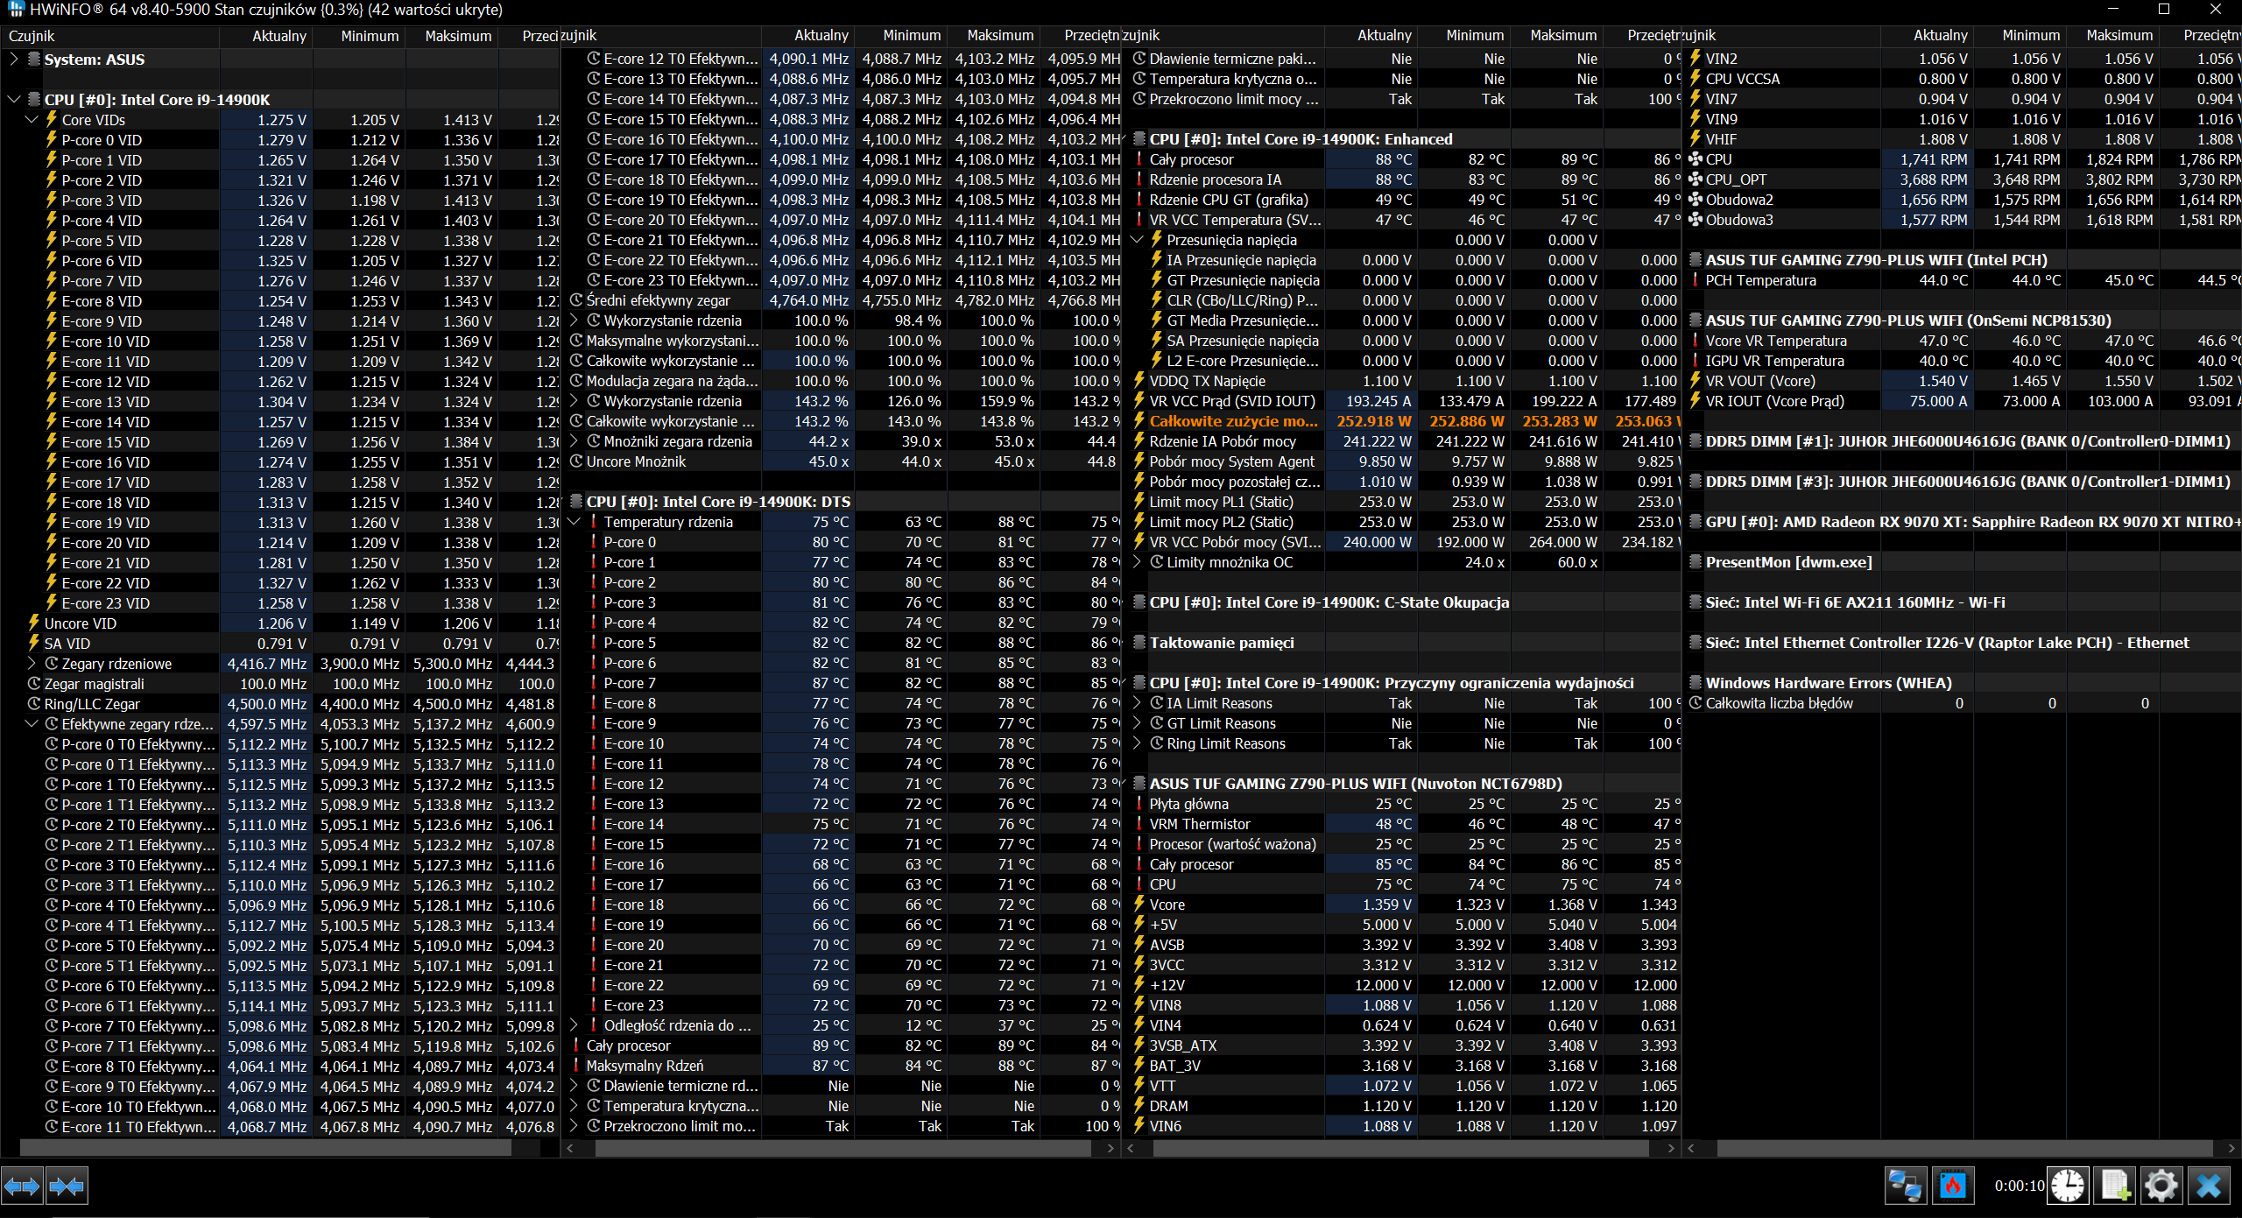
Task: Start logging with the sheet-plus icon
Action: pos(2115,1186)
